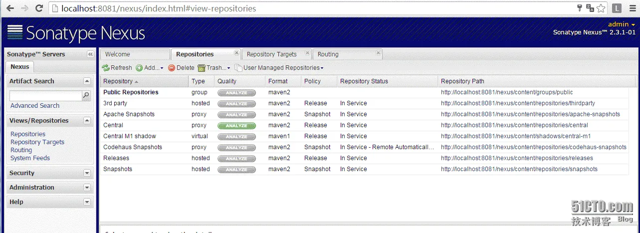Sort by the Type column header
Viewport: 640px width, 233px height.
pyautogui.click(x=202, y=81)
